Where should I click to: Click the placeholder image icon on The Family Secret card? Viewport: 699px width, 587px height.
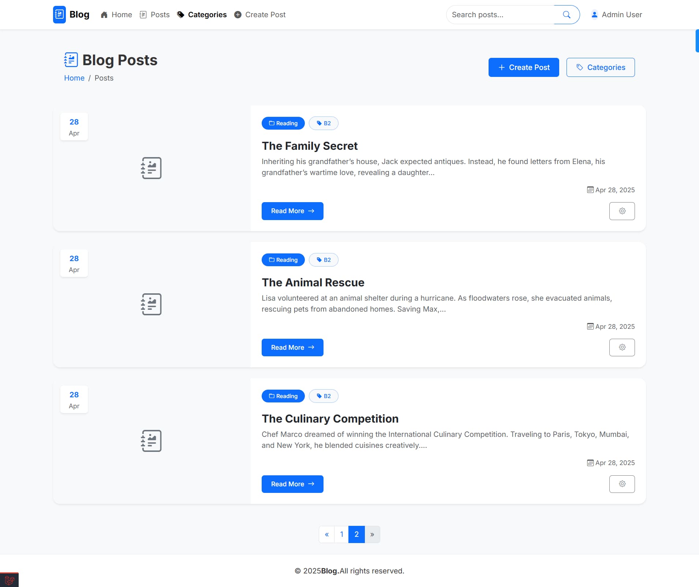[151, 168]
